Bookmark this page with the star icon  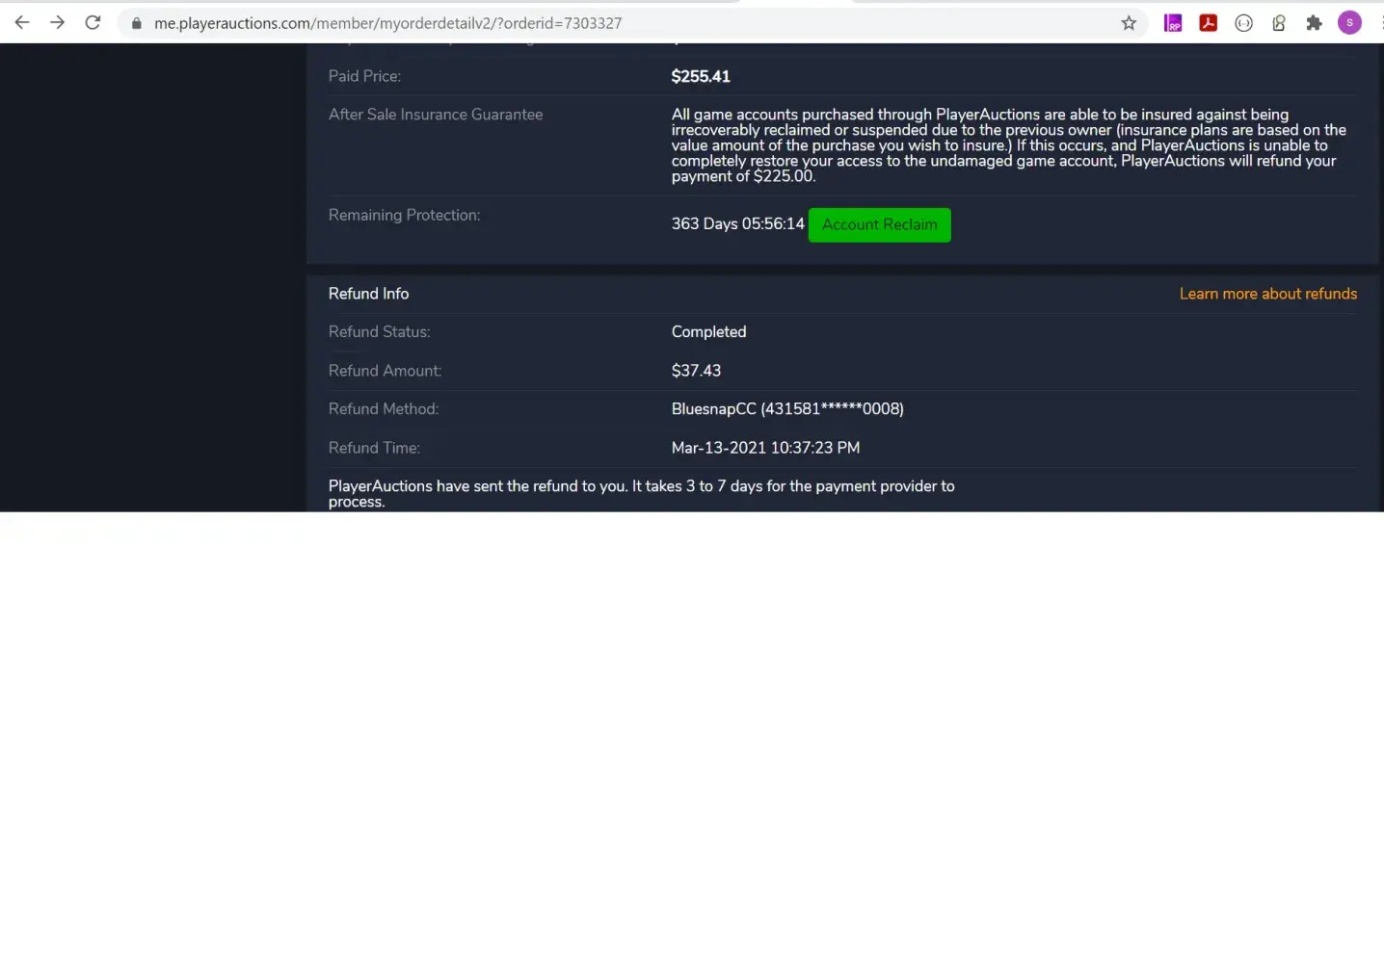[x=1129, y=23]
